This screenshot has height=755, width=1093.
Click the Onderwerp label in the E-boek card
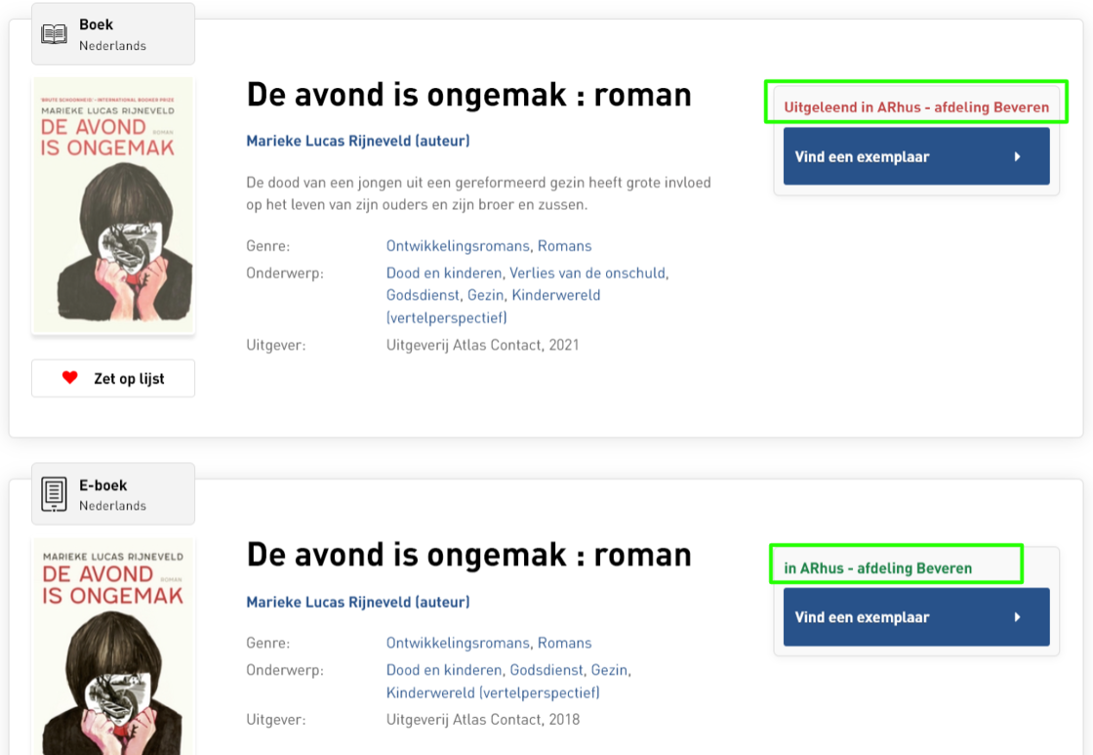pyautogui.click(x=284, y=670)
